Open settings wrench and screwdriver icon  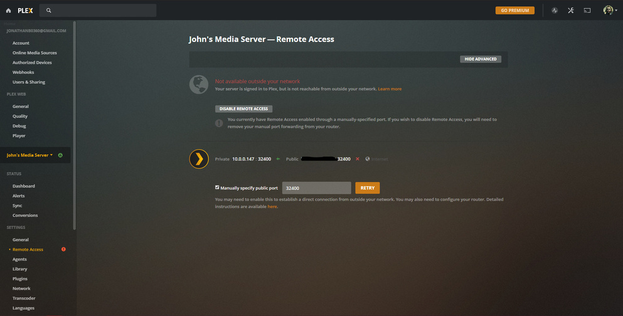571,10
